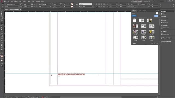
Task: Open the font family dropdown
Action: click(19, 4)
